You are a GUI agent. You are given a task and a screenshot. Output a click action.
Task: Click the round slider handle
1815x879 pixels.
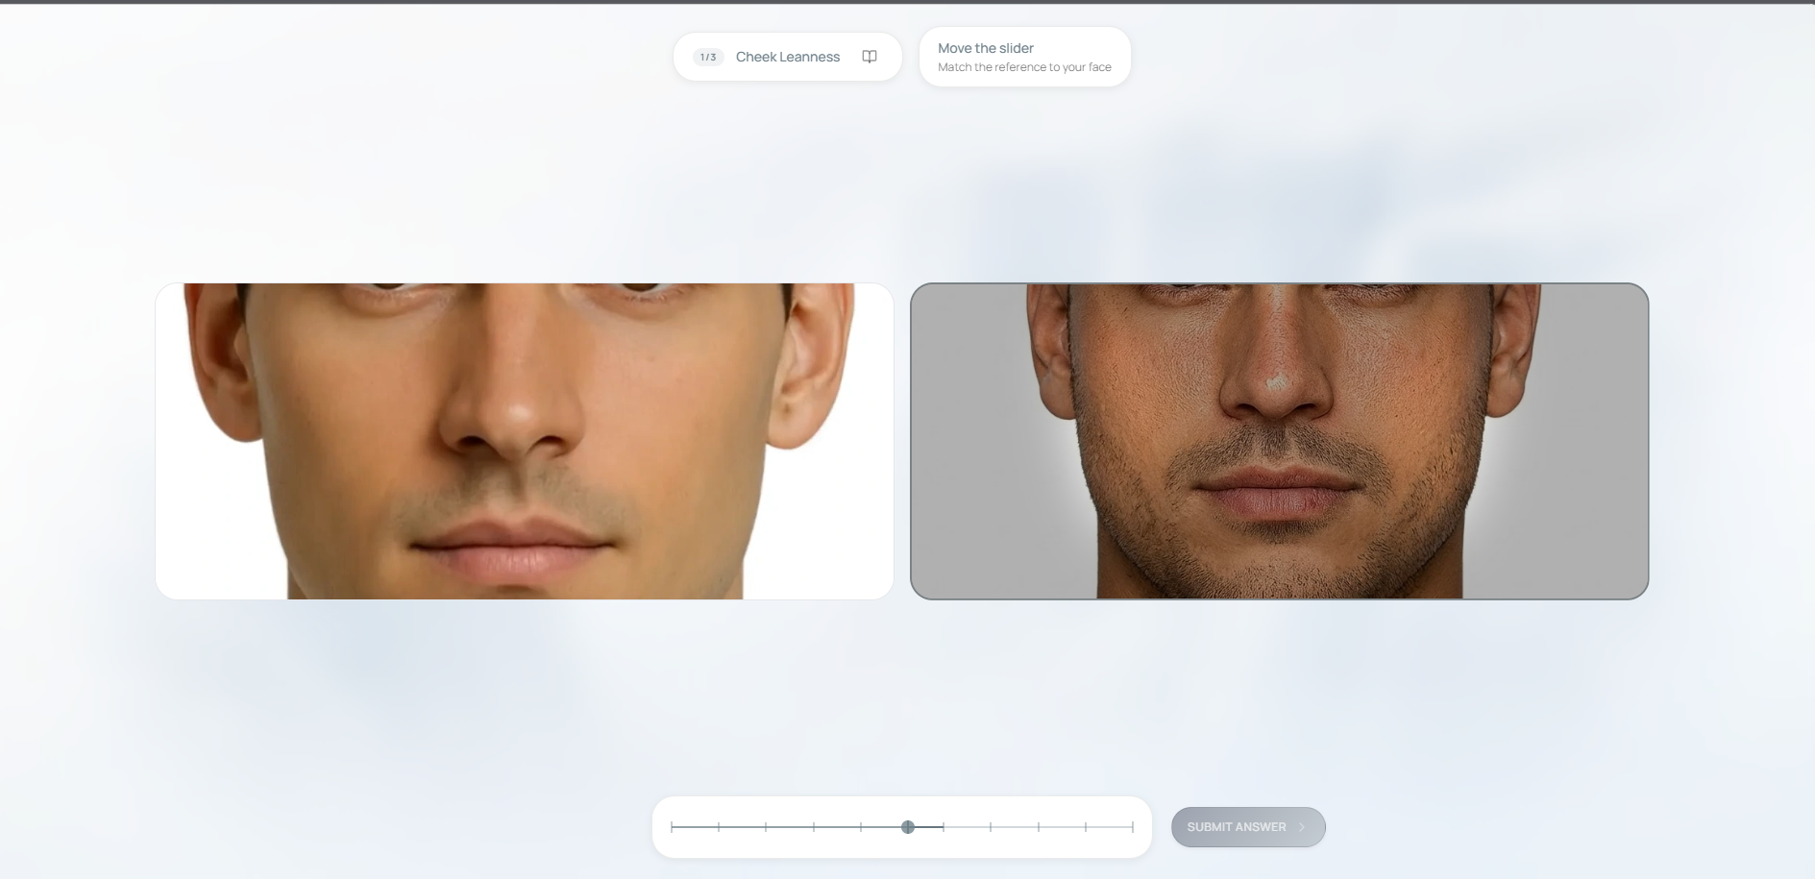pos(908,827)
